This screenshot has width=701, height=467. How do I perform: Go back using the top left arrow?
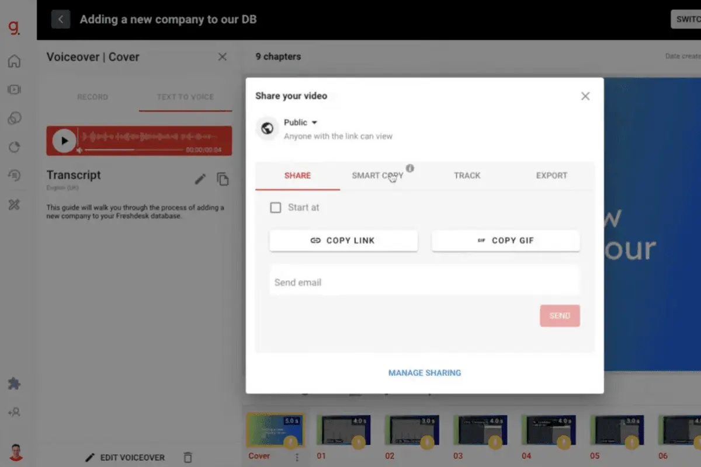point(61,19)
